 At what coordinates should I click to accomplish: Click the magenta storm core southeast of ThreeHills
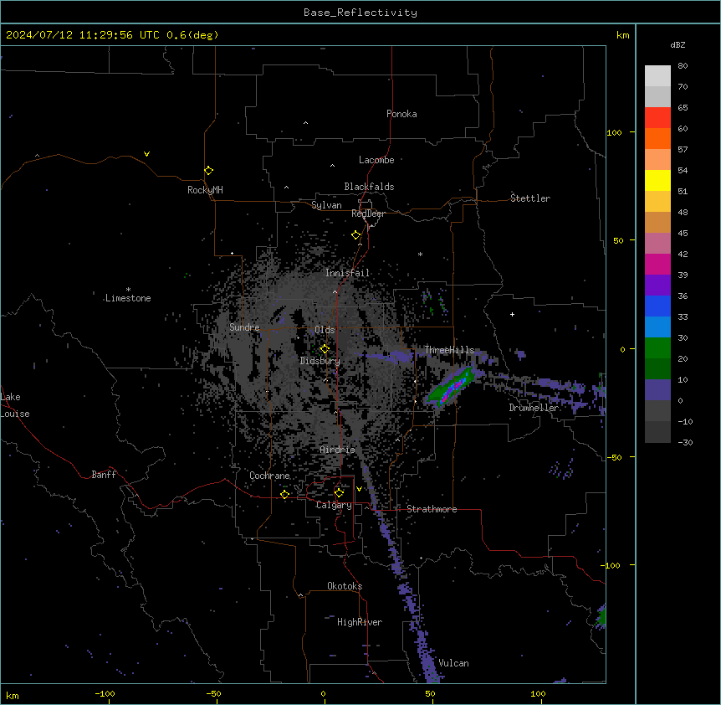coord(453,387)
